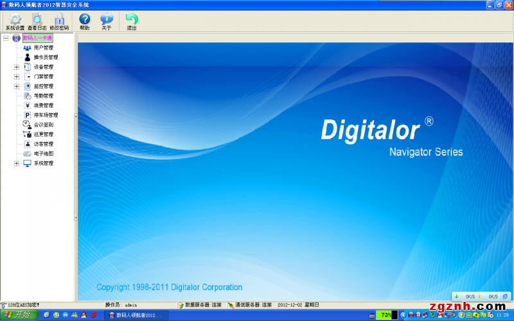Screen dimensions: 514x321
Task: Click the sidebar splitter collapse handle
Action: [x=76, y=116]
